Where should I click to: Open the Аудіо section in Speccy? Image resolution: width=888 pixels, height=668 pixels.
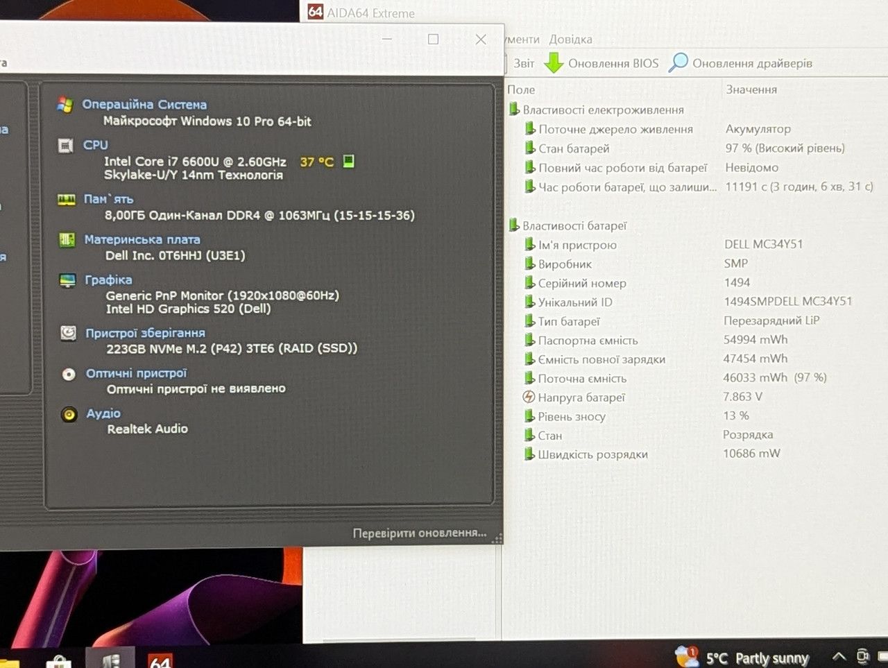(103, 413)
